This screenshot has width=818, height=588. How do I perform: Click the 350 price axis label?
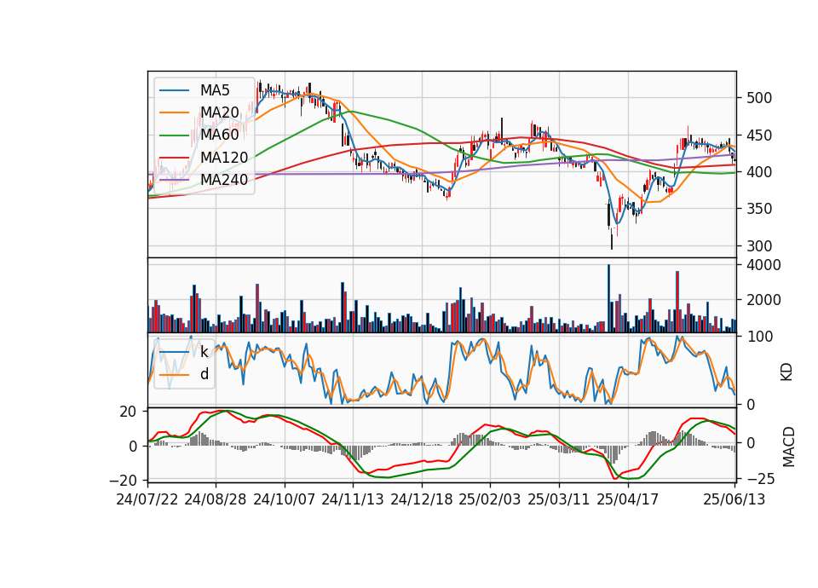pyautogui.click(x=759, y=209)
